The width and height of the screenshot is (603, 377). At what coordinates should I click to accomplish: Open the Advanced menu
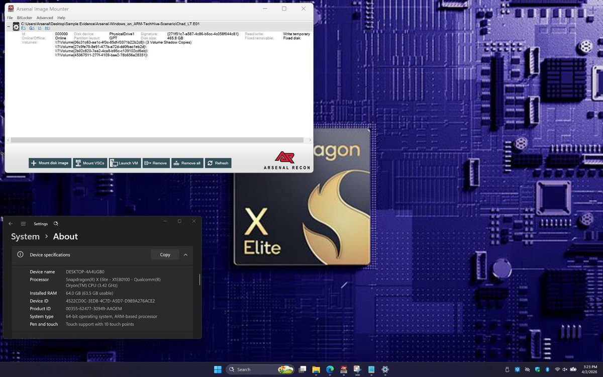pos(45,18)
